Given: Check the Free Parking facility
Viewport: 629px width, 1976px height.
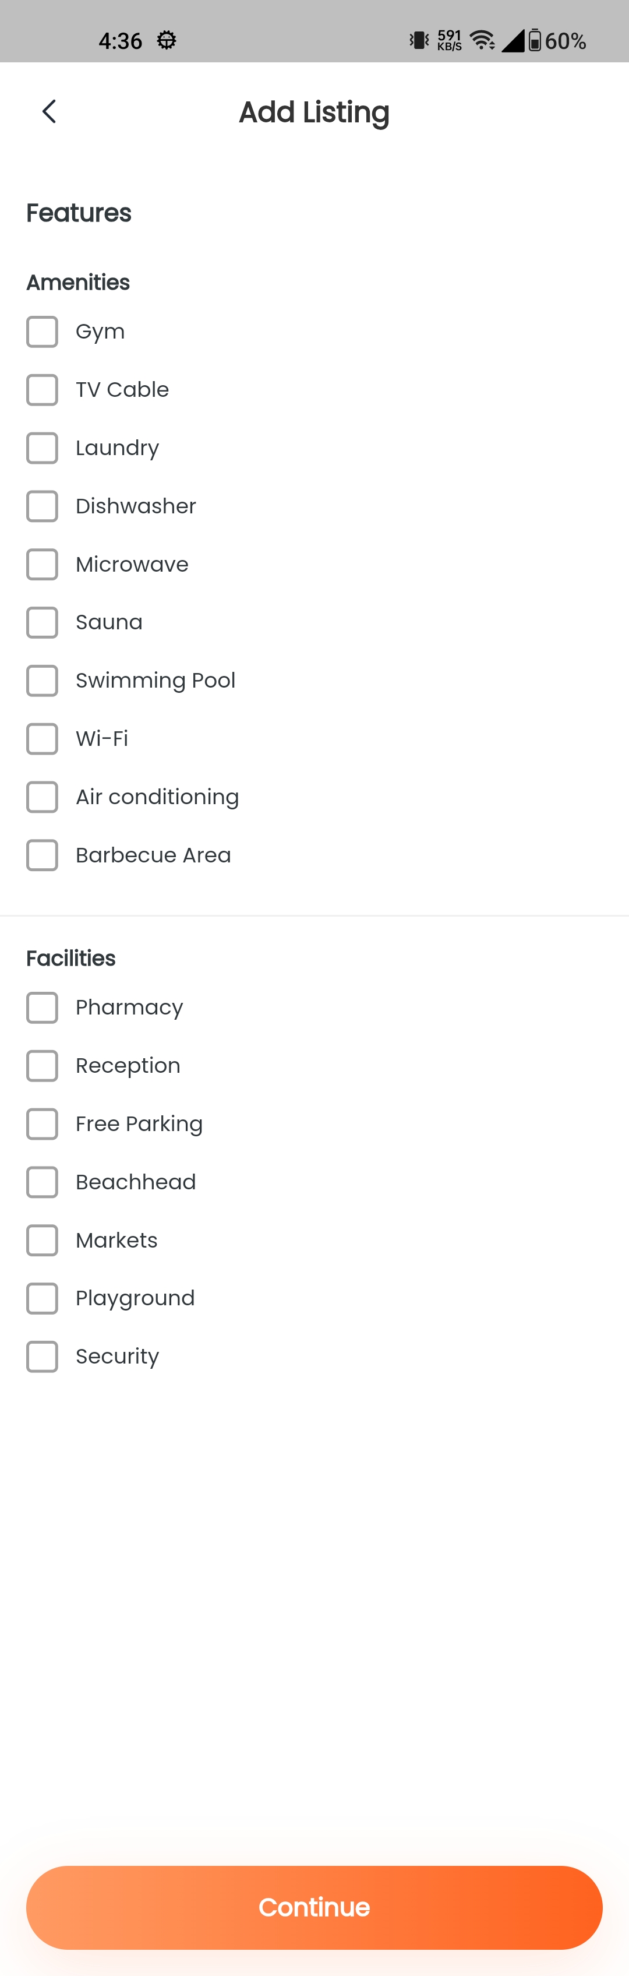Looking at the screenshot, I should 42,1123.
